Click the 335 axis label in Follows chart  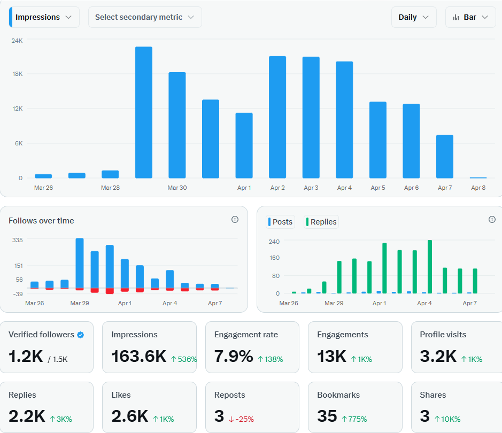(17, 240)
